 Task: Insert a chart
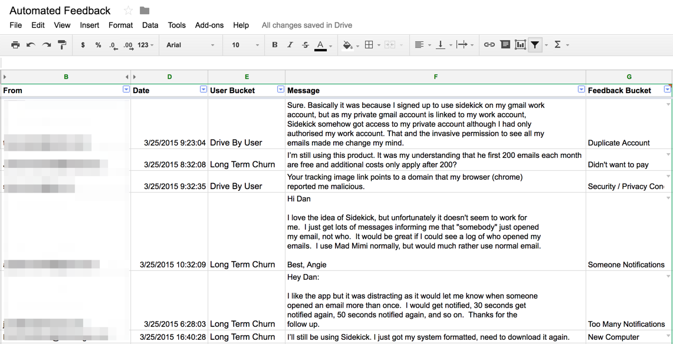pos(520,45)
